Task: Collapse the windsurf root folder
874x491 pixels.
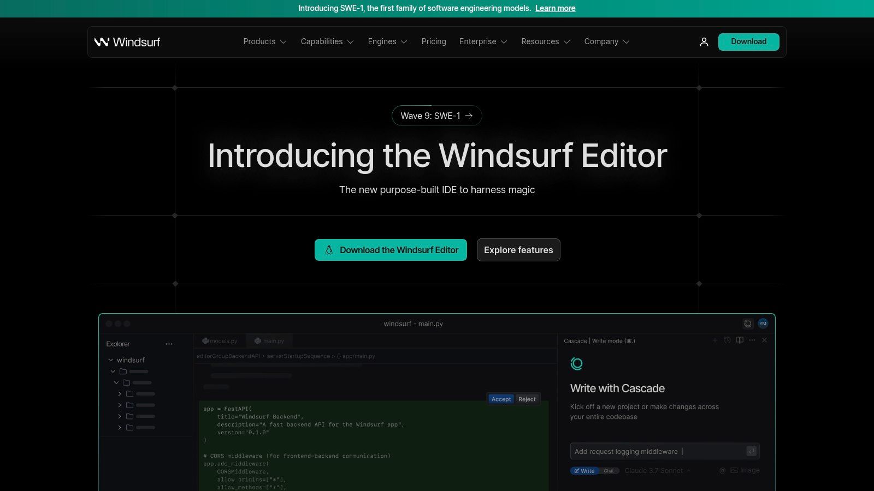Action: 111,360
